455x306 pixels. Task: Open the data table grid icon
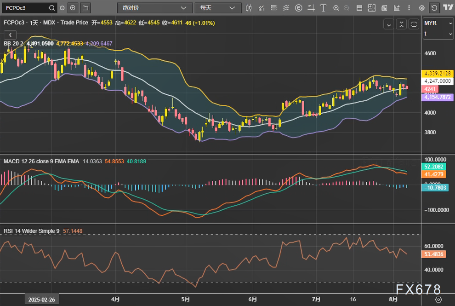pyautogui.click(x=359, y=8)
